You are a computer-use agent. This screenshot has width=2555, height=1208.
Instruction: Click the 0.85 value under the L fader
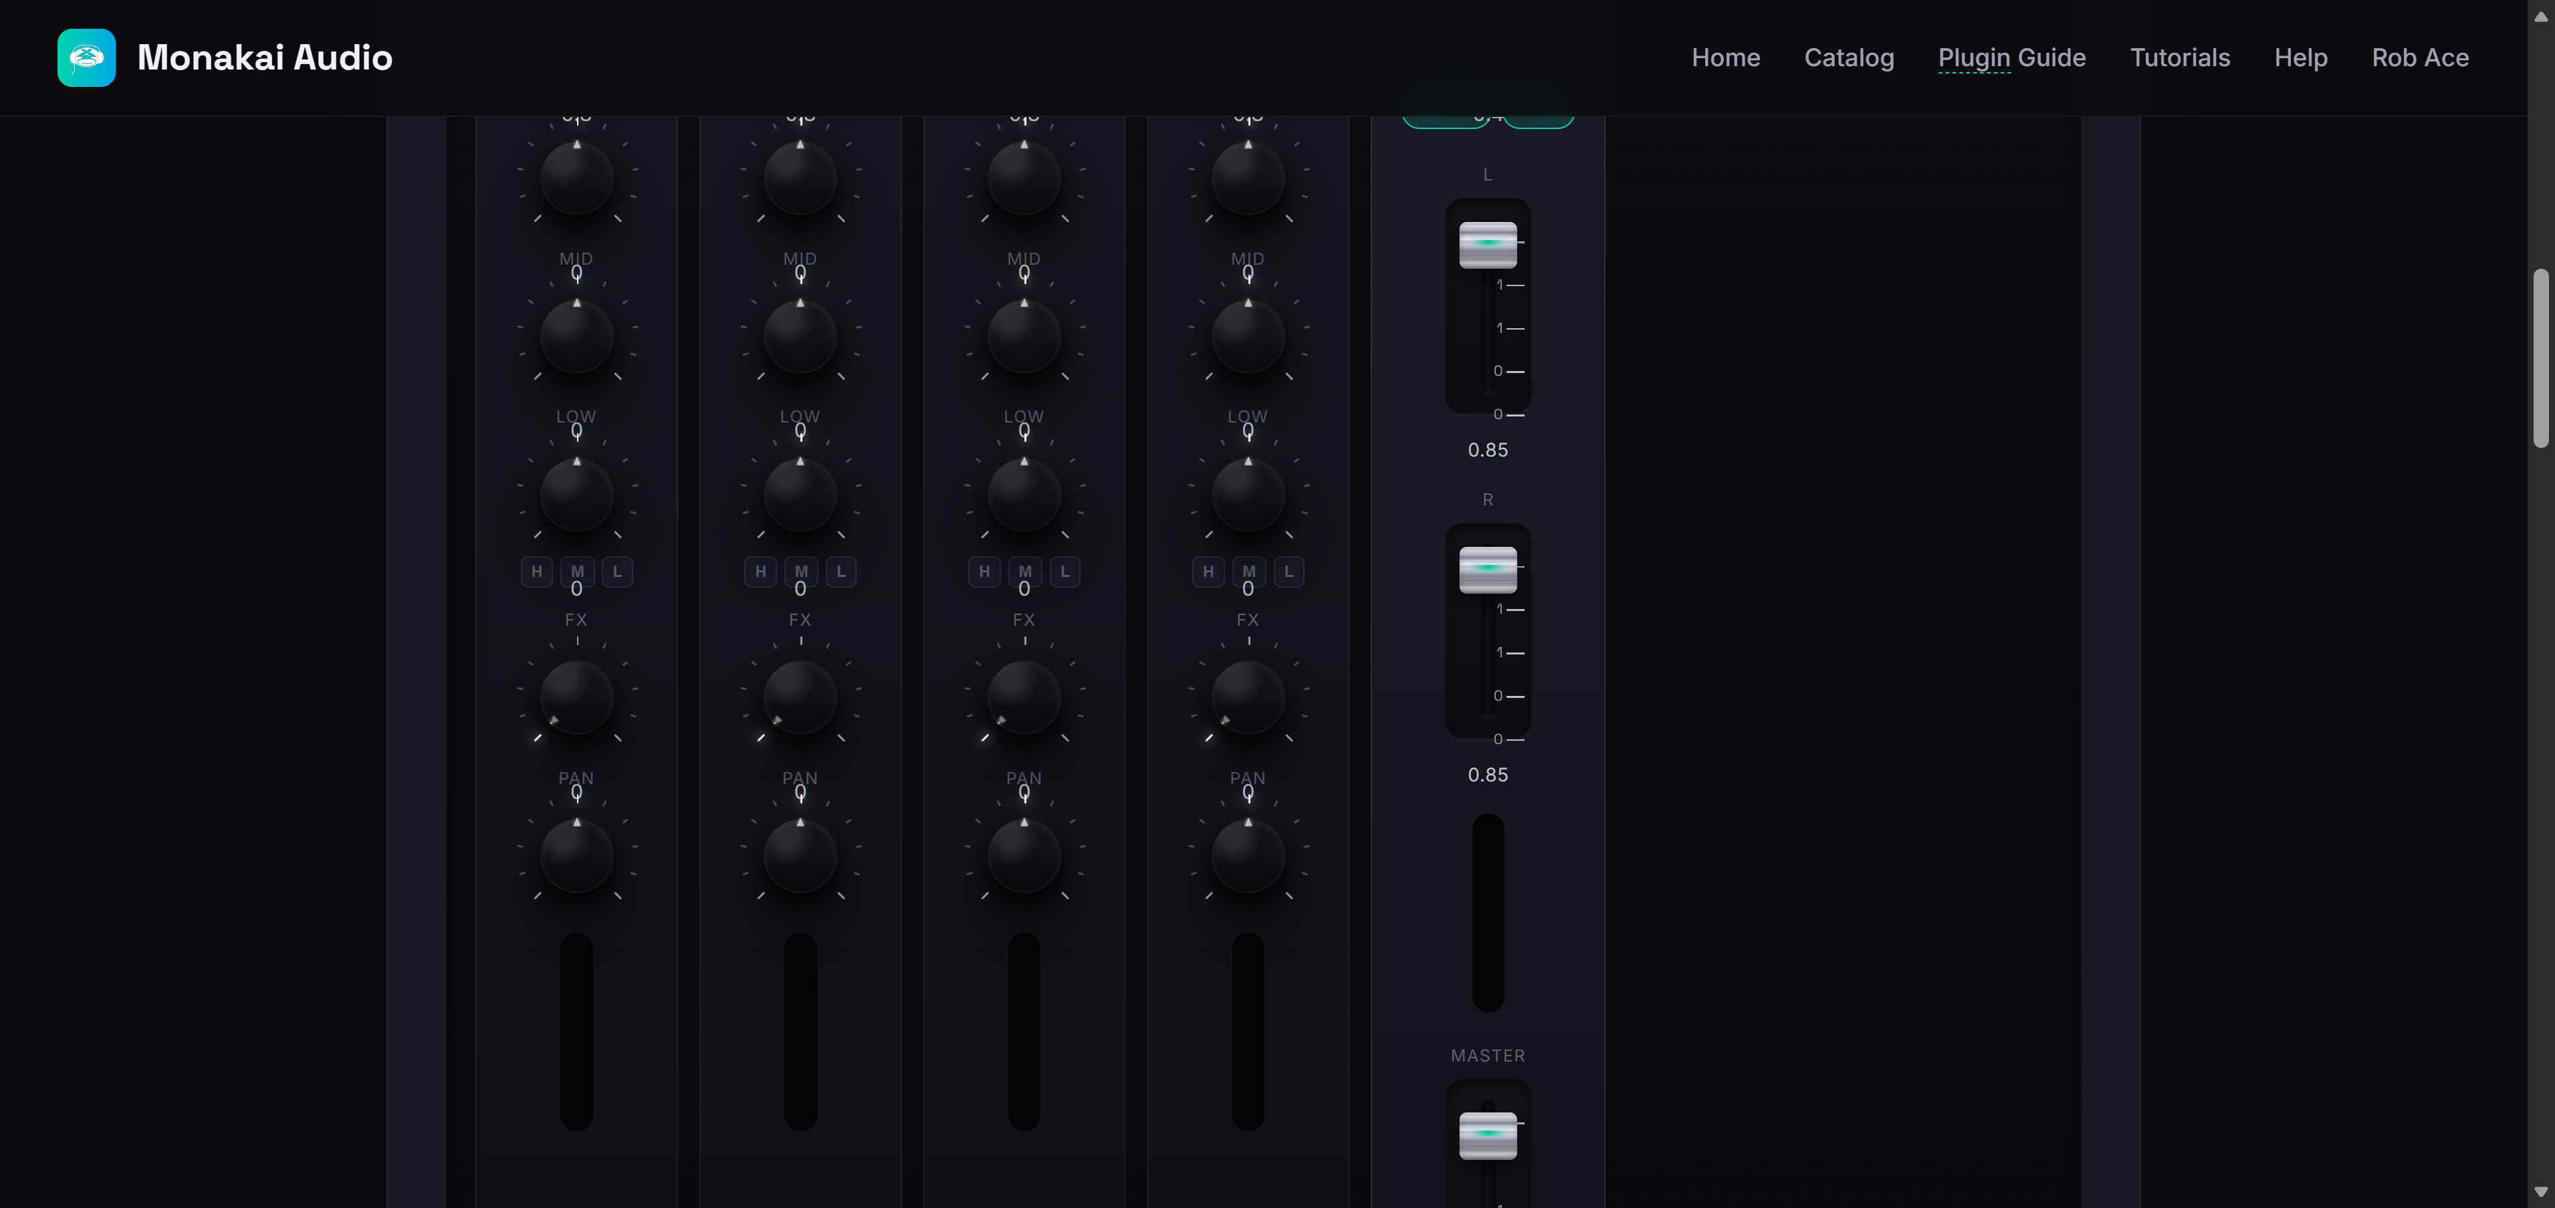click(x=1488, y=451)
